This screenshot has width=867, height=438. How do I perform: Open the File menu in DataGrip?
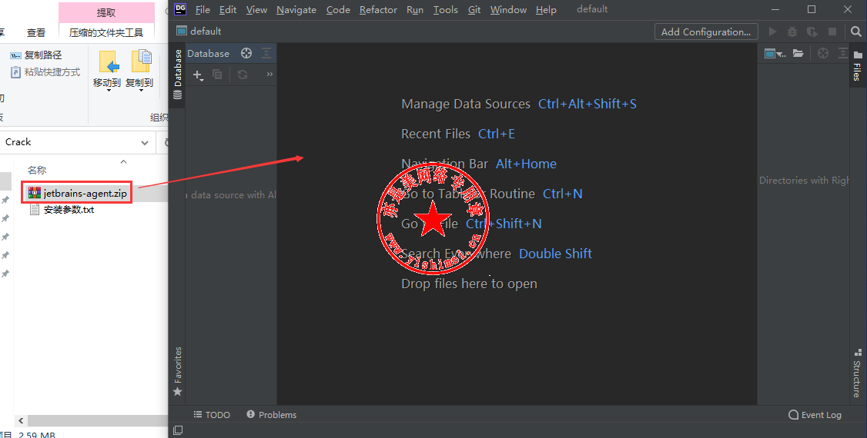pyautogui.click(x=203, y=10)
